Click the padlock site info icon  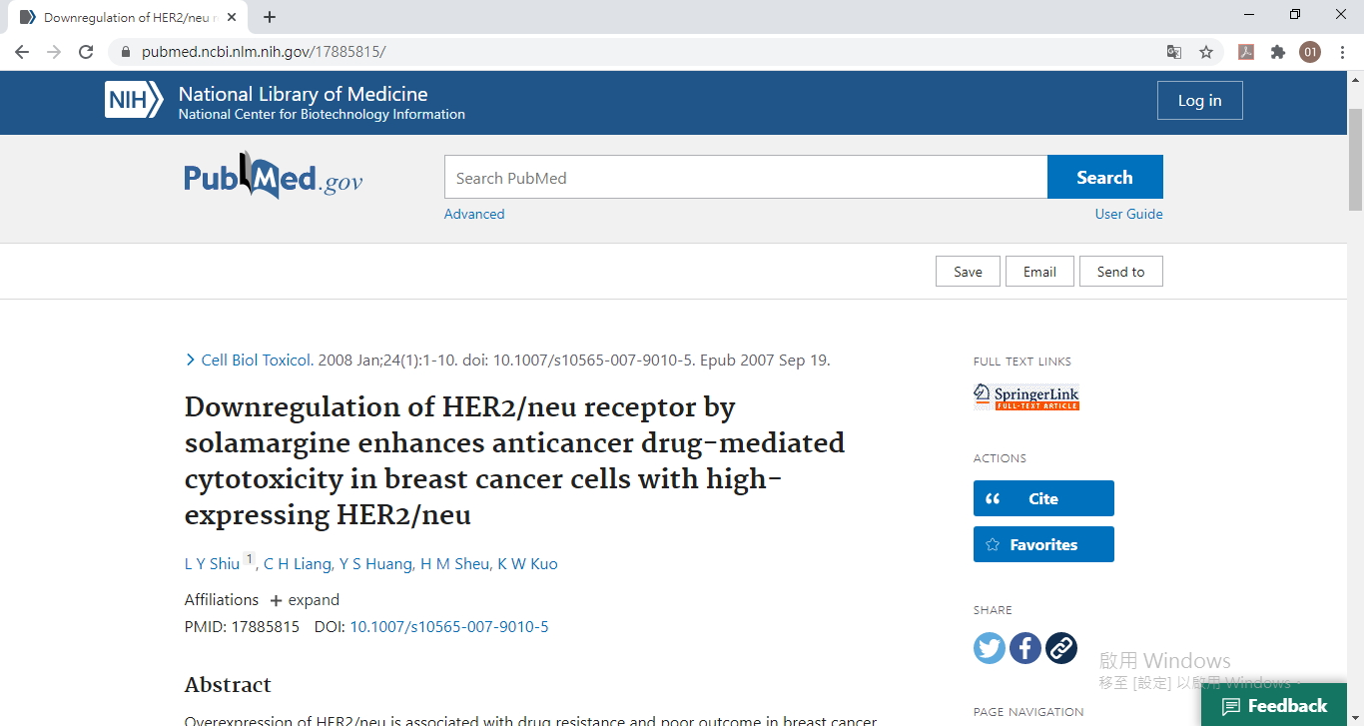[x=126, y=52]
